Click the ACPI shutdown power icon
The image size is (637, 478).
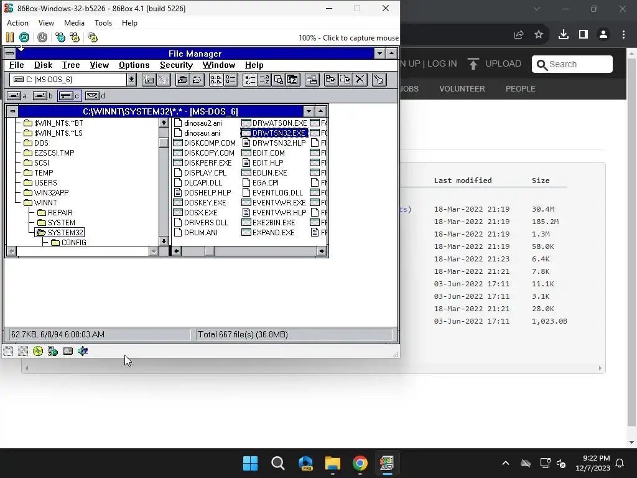coord(42,38)
